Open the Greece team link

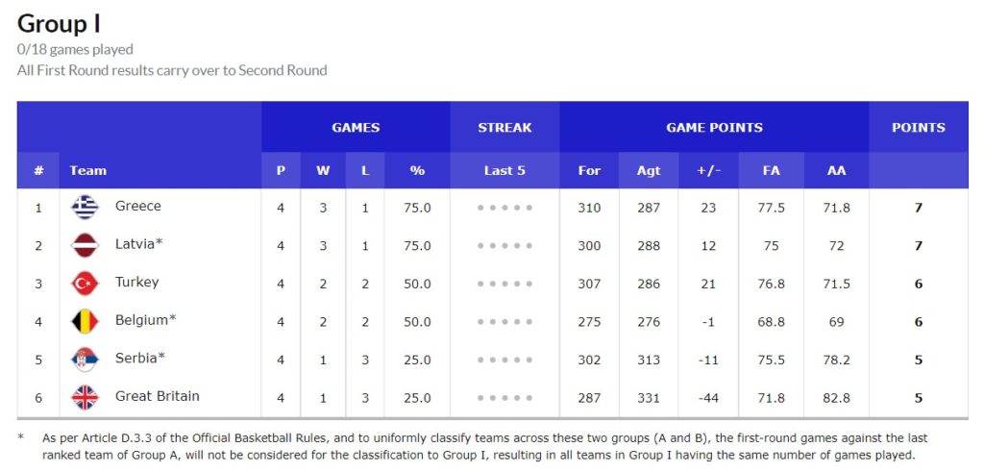(x=138, y=207)
